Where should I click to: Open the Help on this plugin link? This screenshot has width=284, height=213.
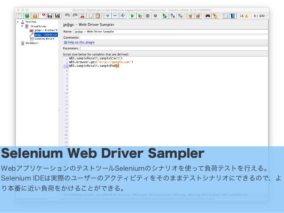click(x=81, y=42)
